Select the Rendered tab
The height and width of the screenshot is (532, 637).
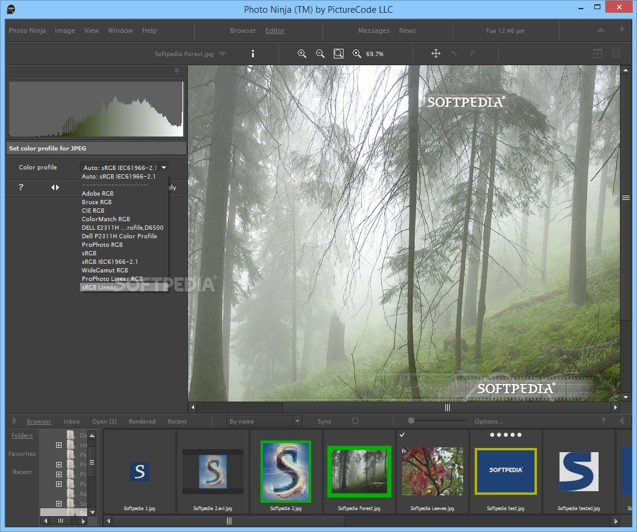[x=142, y=421]
